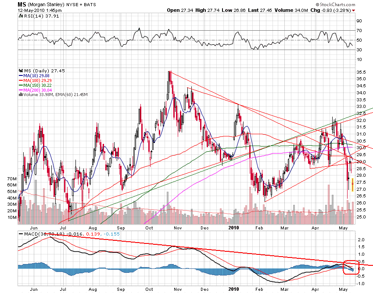Click the MS (Daily) 27.45 legend label
This screenshot has width=373, height=293.
click(44, 71)
